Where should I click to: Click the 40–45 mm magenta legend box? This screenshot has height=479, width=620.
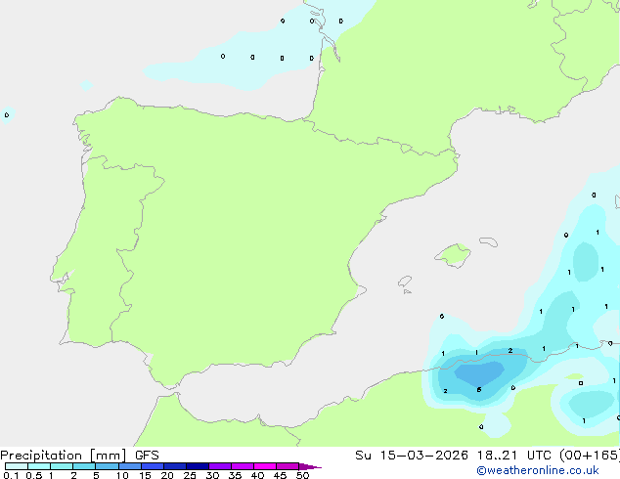pos(265,466)
